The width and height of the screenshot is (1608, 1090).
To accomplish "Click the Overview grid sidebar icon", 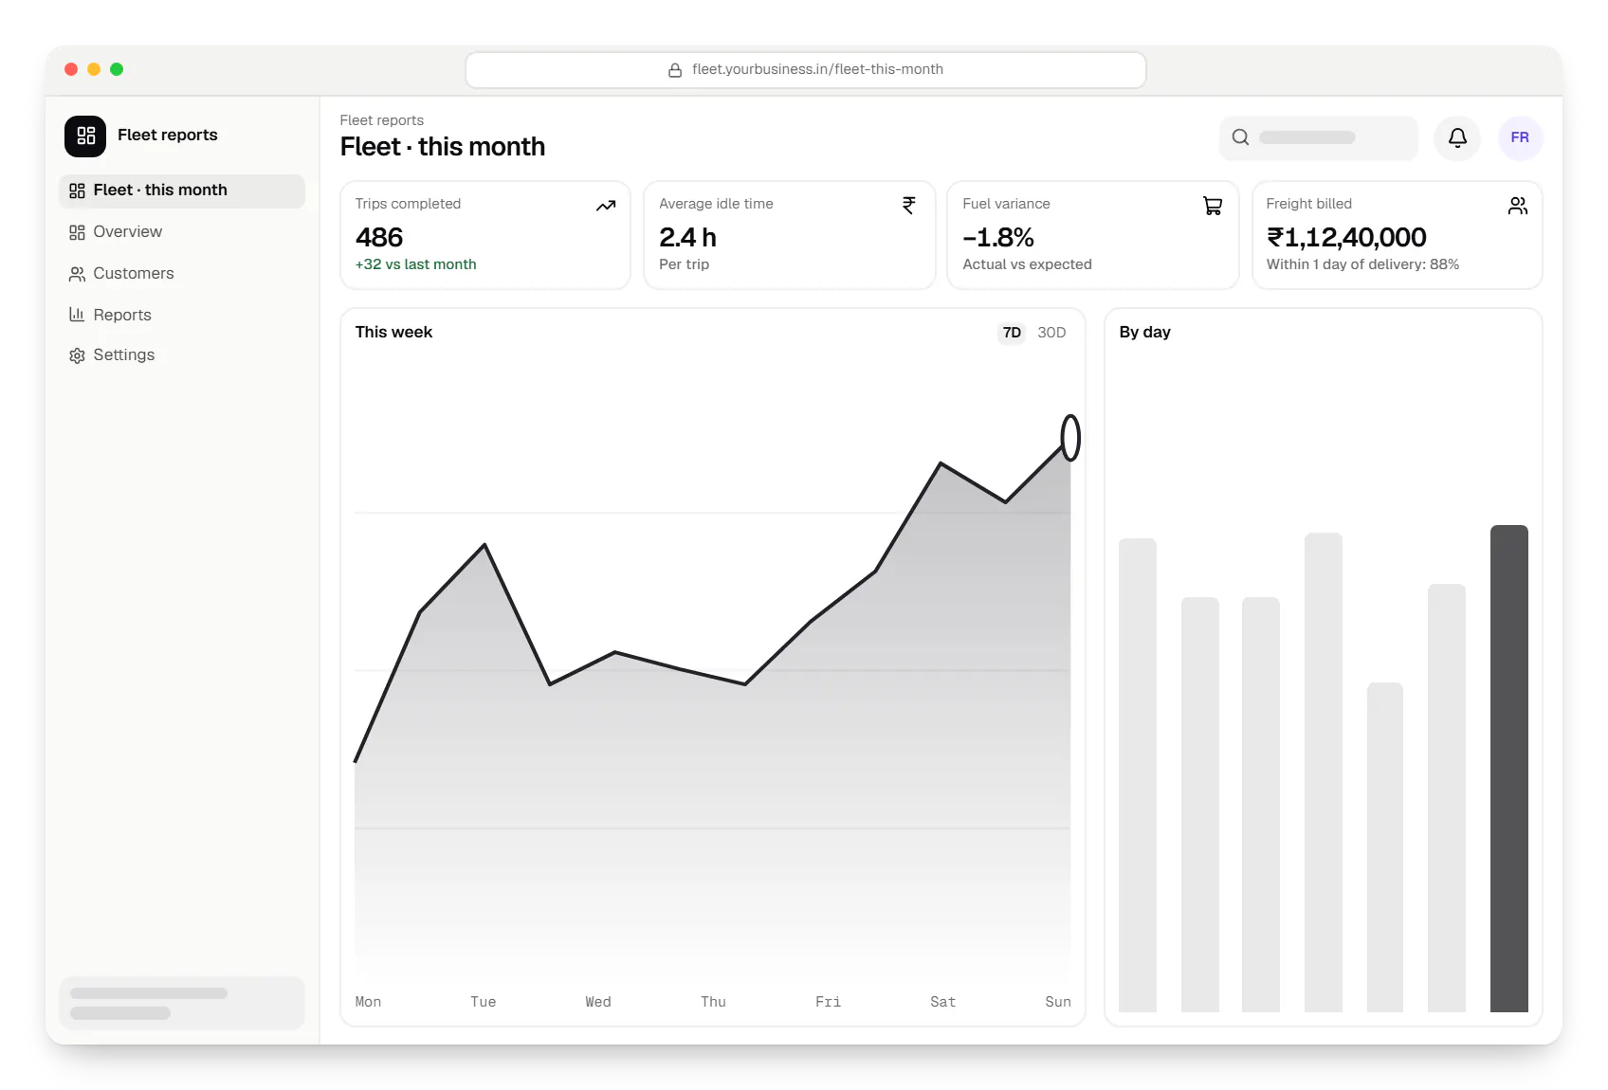I will [x=77, y=232].
